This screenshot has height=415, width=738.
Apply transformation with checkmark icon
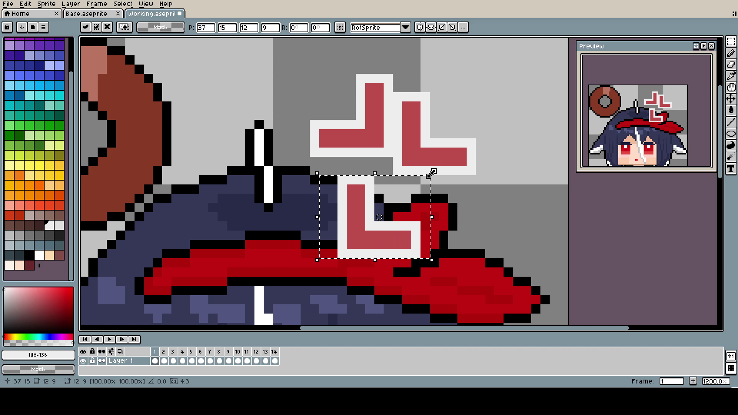(85, 27)
